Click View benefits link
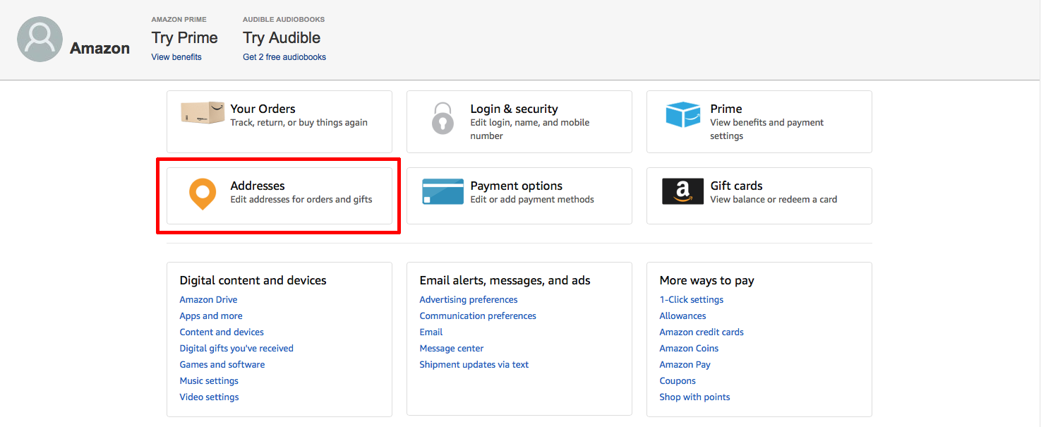The image size is (1041, 427). click(x=176, y=57)
